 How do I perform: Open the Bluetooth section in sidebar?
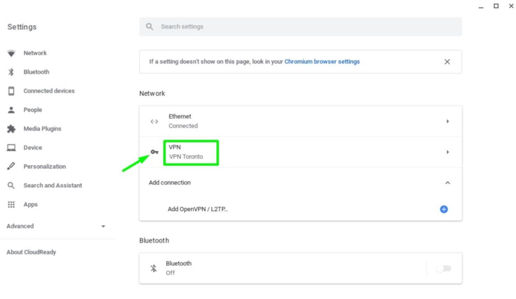coord(36,72)
